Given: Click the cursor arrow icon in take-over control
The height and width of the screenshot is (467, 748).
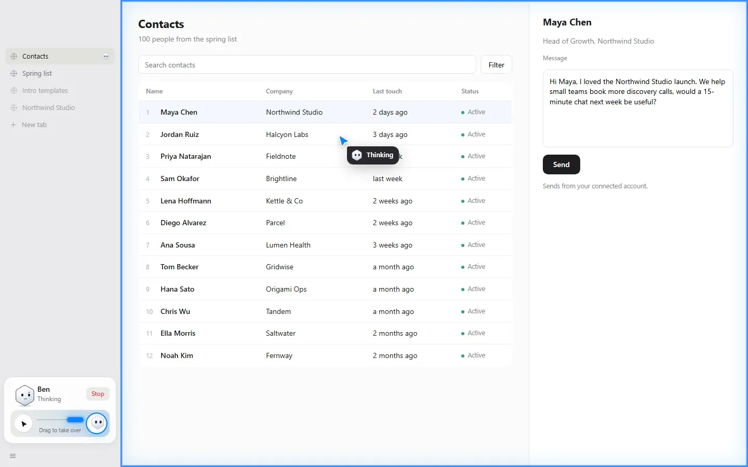Looking at the screenshot, I should [23, 424].
